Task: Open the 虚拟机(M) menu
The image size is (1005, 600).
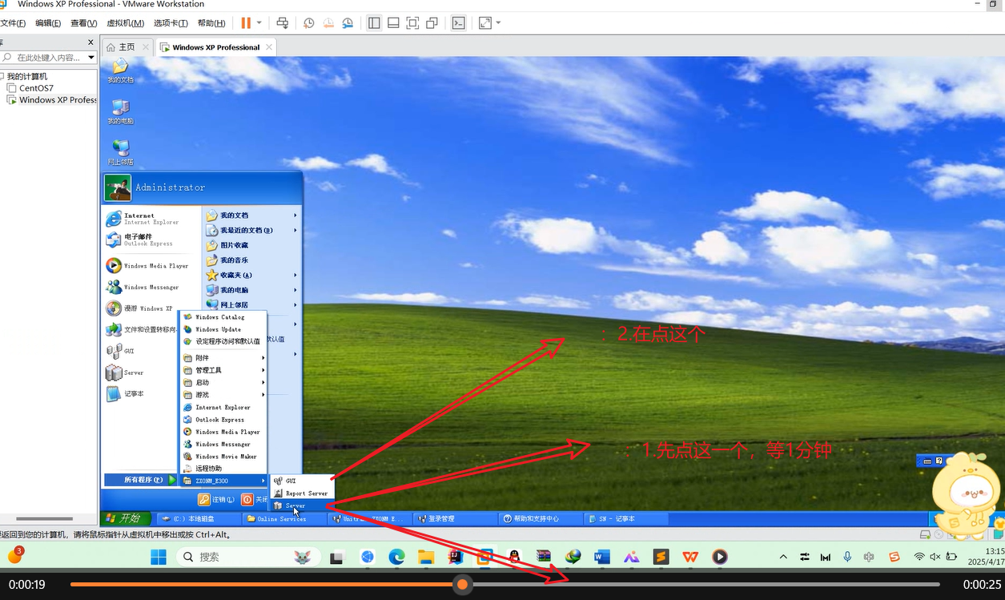Action: [126, 23]
